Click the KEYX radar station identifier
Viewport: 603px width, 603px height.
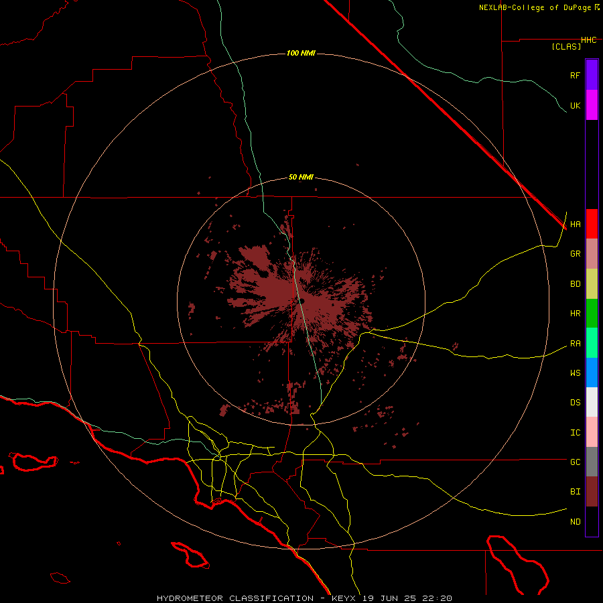[x=344, y=598]
